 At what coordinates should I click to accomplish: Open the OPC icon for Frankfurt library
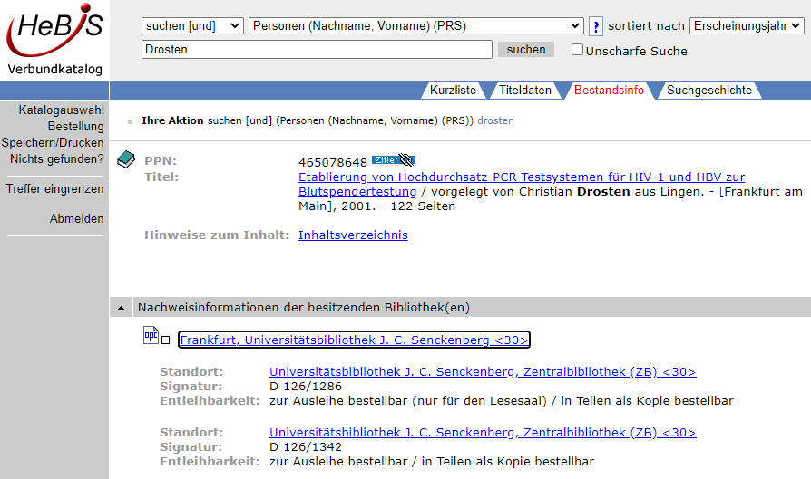point(151,337)
